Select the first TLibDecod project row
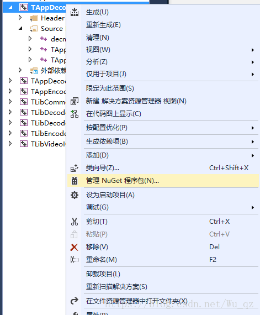This screenshot has height=315, width=260. pyautogui.click(x=34, y=112)
